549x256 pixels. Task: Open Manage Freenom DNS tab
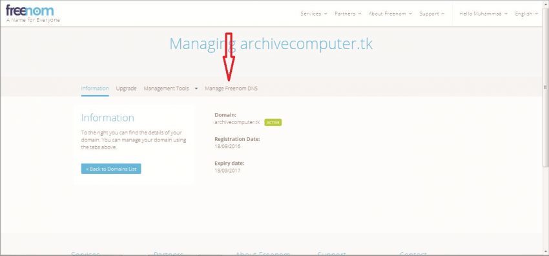(x=231, y=89)
